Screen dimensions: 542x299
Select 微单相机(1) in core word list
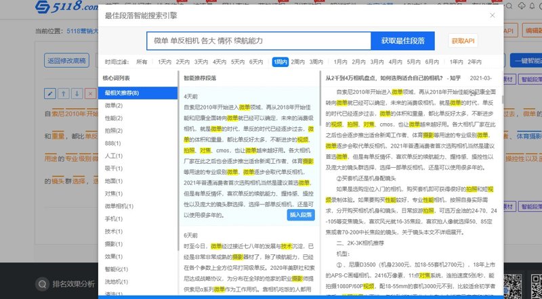tap(119, 206)
